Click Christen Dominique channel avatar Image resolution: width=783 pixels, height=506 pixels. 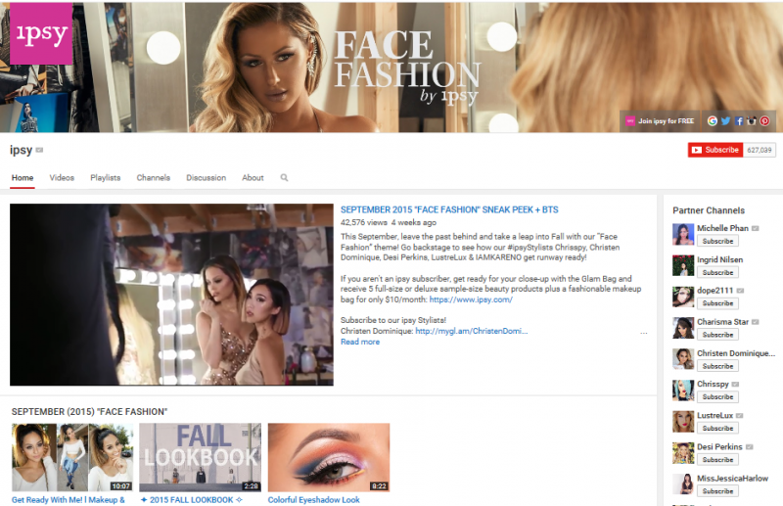point(682,359)
